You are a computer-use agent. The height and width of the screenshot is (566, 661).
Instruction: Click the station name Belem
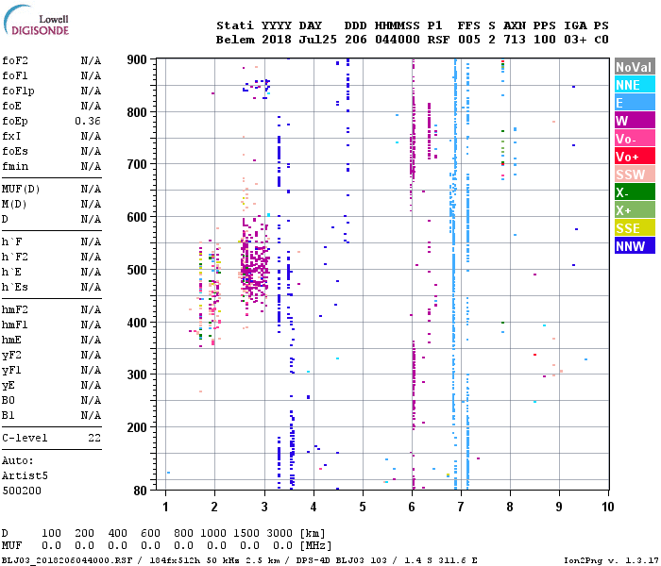[x=235, y=40]
